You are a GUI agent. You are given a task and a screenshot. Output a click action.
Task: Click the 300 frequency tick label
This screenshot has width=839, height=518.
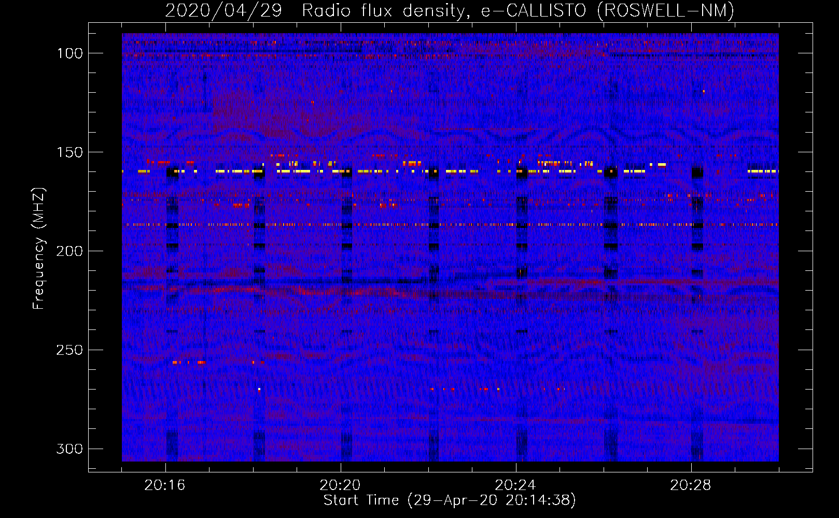coord(69,449)
